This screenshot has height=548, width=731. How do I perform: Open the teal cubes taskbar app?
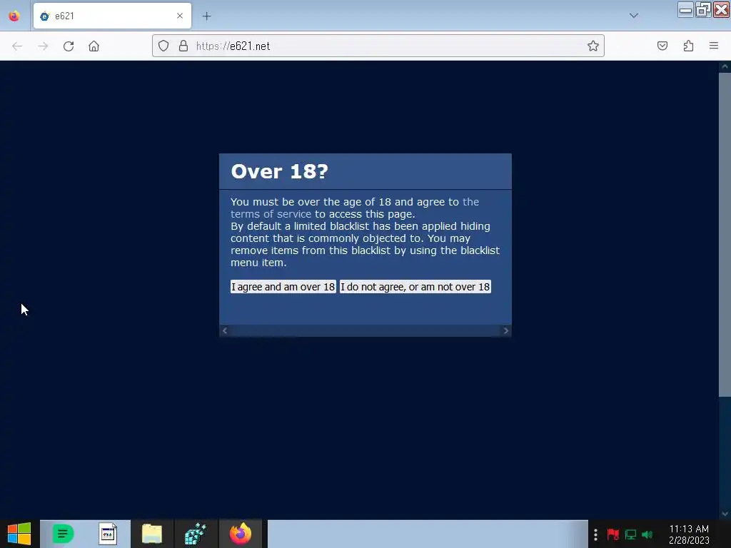pos(196,534)
